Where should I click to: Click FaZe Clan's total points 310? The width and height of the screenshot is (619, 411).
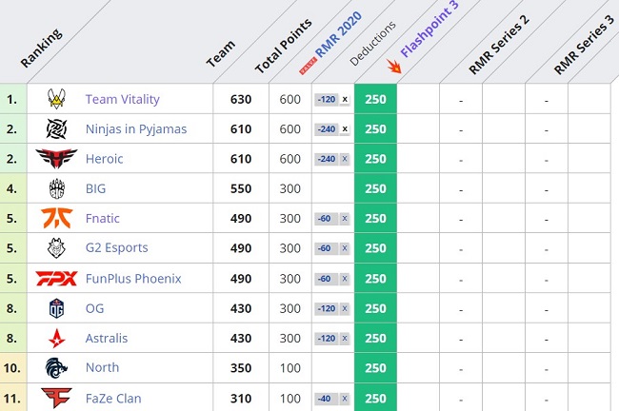241,399
